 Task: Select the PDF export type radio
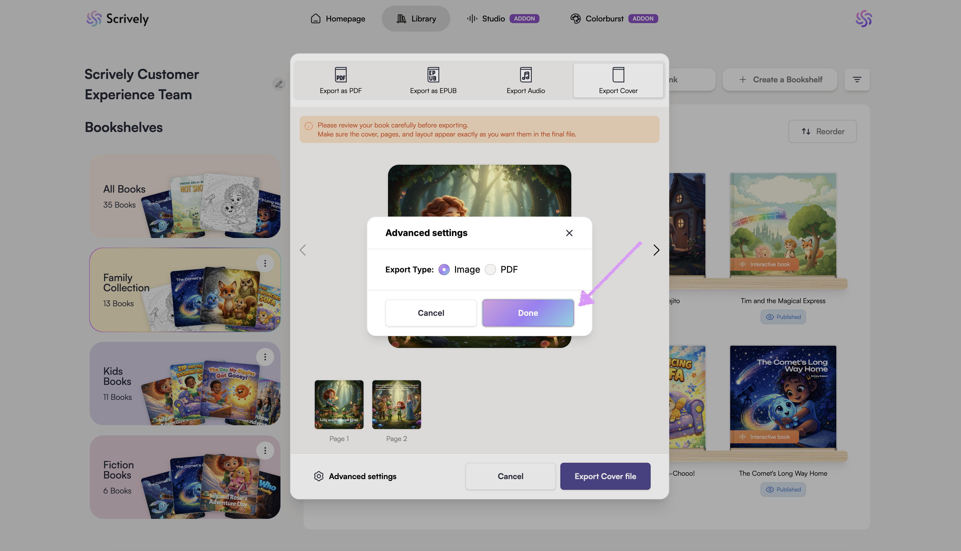click(490, 270)
